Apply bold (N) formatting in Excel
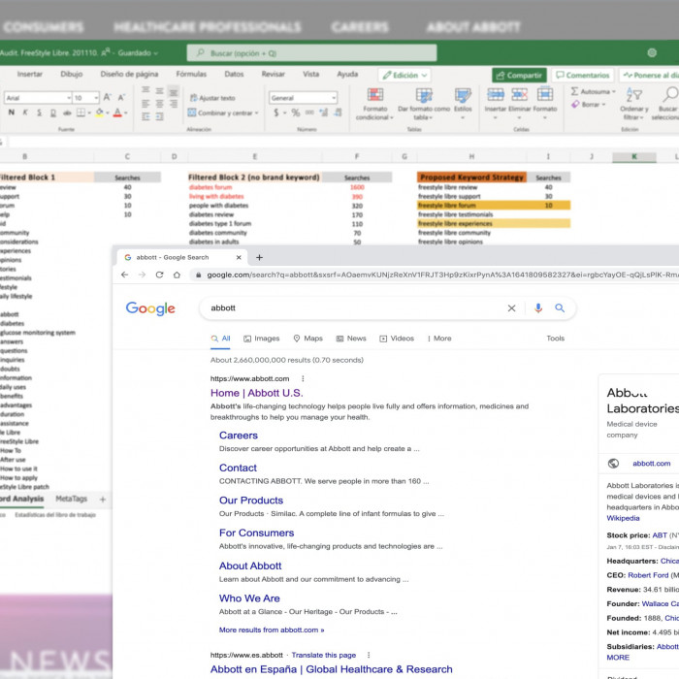Image resolution: width=679 pixels, height=679 pixels. click(x=11, y=113)
